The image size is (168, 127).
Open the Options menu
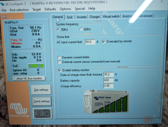click(65, 9)
